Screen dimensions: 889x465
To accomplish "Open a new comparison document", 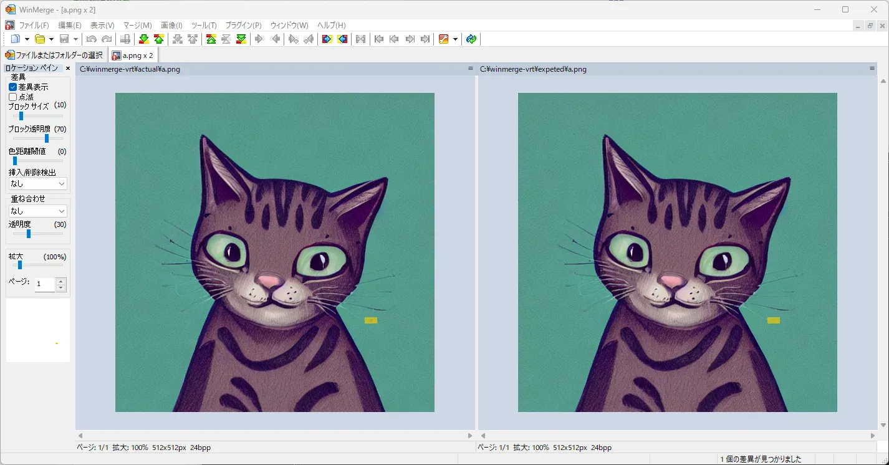I will [16, 39].
